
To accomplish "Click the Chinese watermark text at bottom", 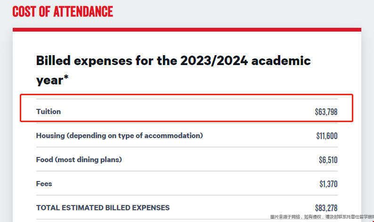I will [322, 217].
